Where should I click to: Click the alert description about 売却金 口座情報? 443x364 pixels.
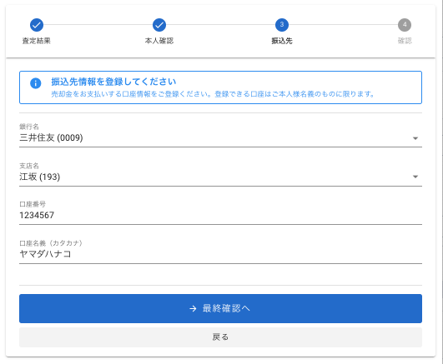213,94
